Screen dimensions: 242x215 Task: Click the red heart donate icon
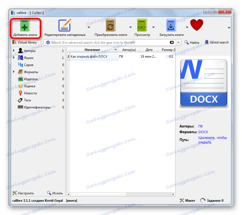click(x=197, y=25)
